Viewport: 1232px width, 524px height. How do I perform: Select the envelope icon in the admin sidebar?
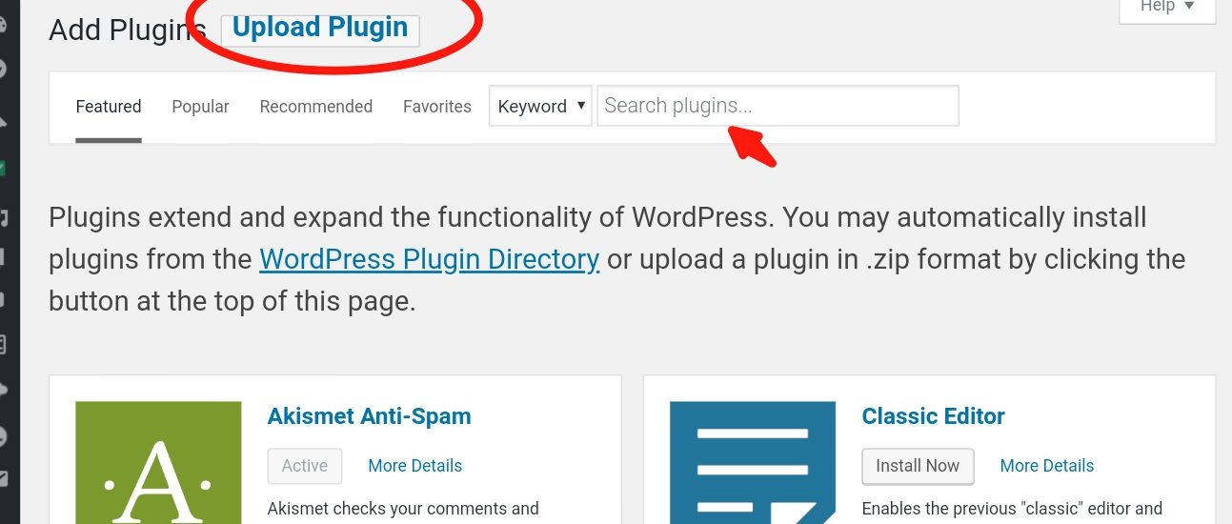pyautogui.click(x=3, y=478)
